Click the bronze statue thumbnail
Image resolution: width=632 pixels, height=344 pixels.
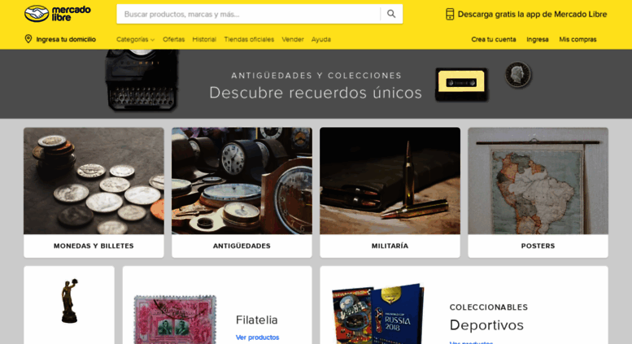point(69,301)
